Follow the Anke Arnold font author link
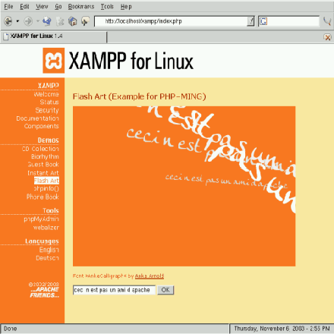 (150, 276)
